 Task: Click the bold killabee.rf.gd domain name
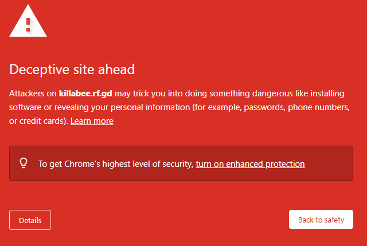pos(85,93)
